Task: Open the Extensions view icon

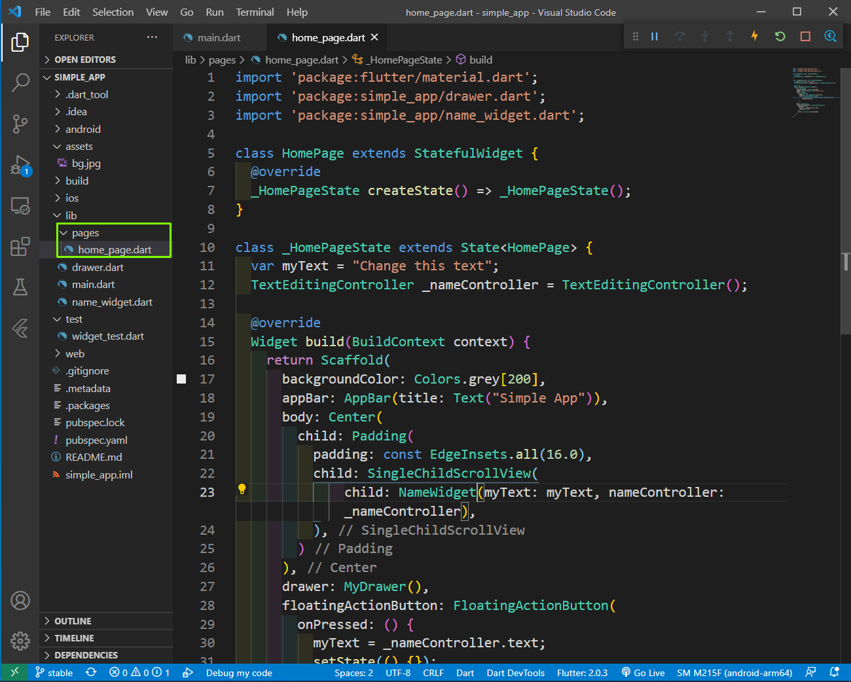Action: tap(20, 247)
